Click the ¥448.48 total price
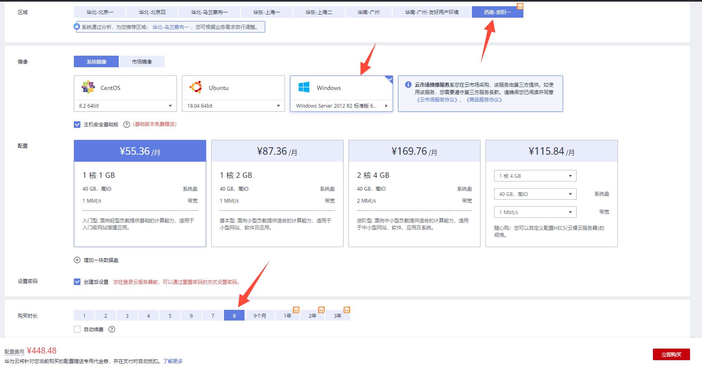 tap(42, 351)
